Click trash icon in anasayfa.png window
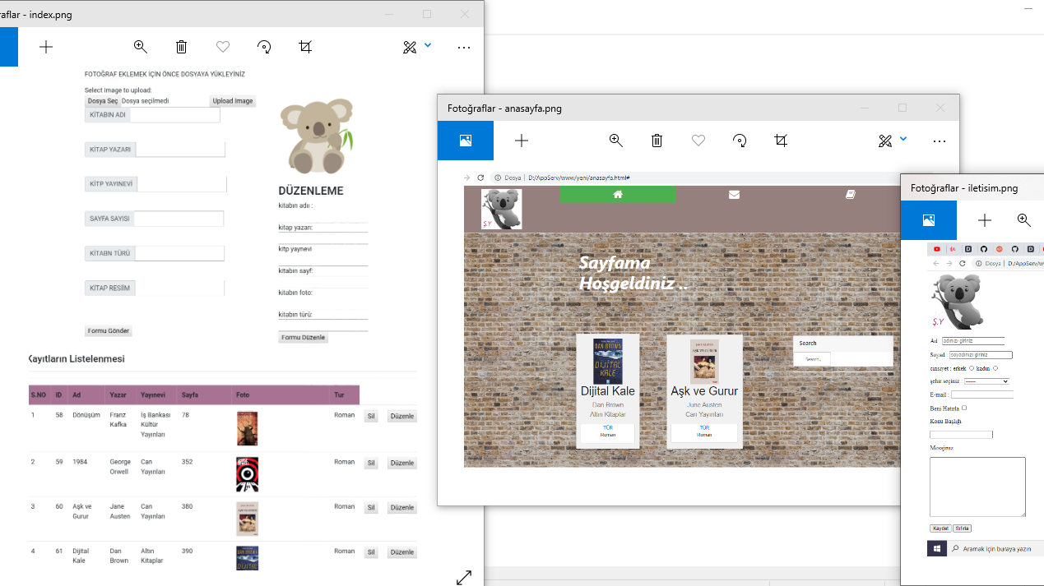 pyautogui.click(x=657, y=141)
